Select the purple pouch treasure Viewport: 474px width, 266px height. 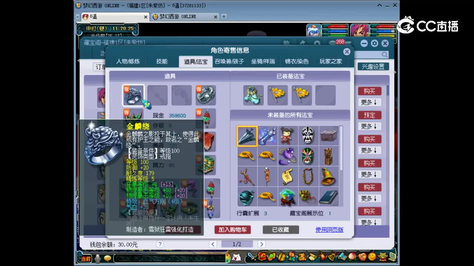coord(288,156)
